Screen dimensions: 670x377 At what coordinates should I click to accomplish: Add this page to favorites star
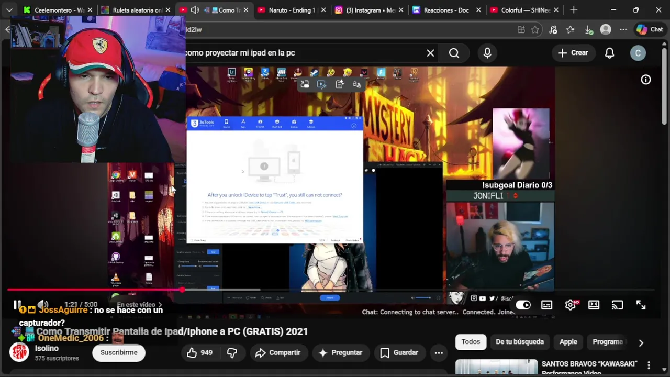tap(535, 30)
